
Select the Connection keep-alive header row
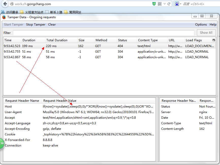pos(79,146)
